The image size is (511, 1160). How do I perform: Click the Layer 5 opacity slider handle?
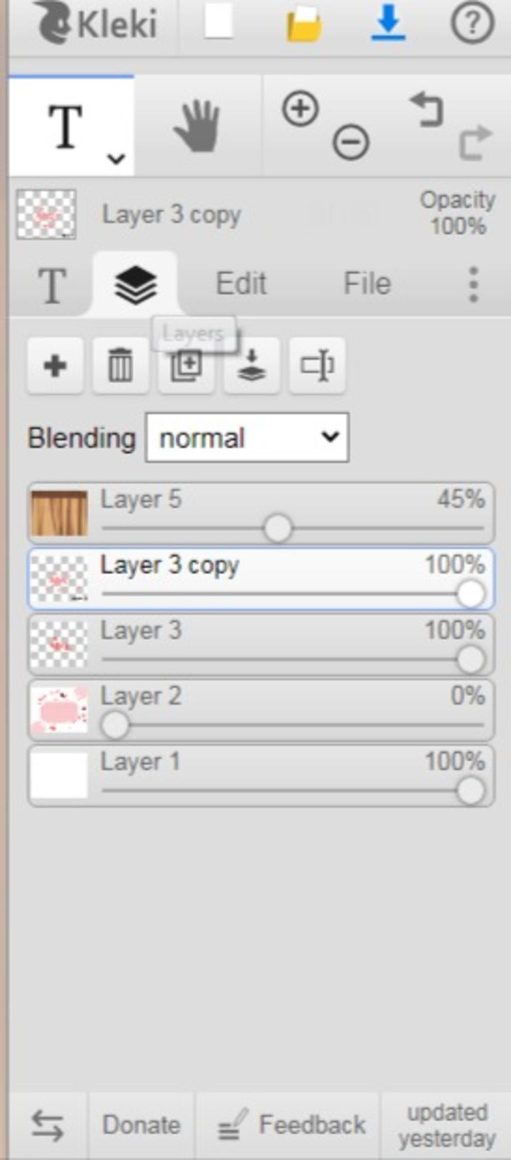point(277,528)
